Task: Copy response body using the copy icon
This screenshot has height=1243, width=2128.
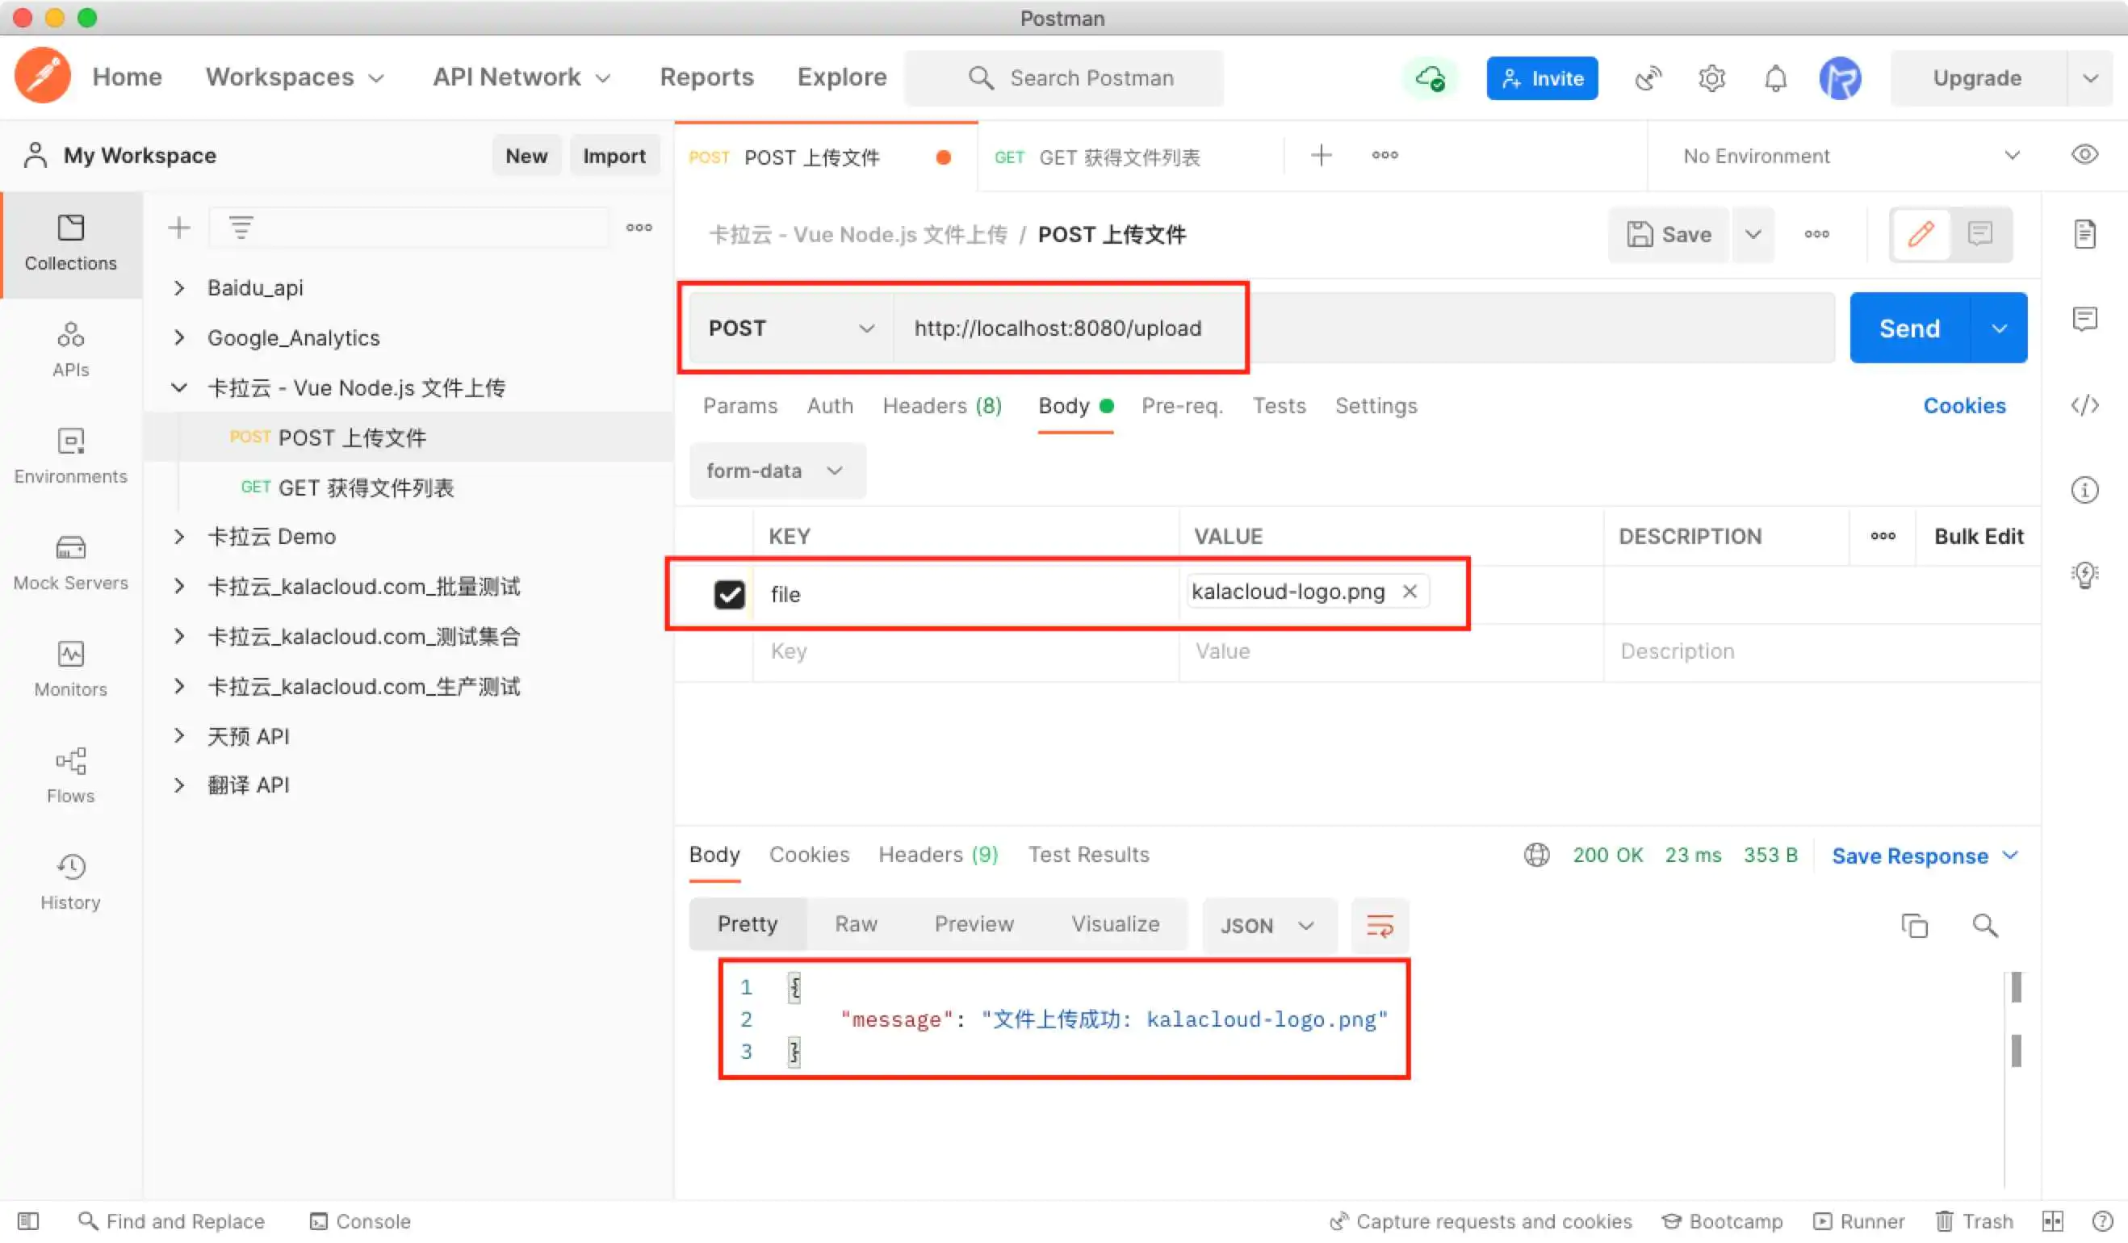Action: click(x=1913, y=926)
